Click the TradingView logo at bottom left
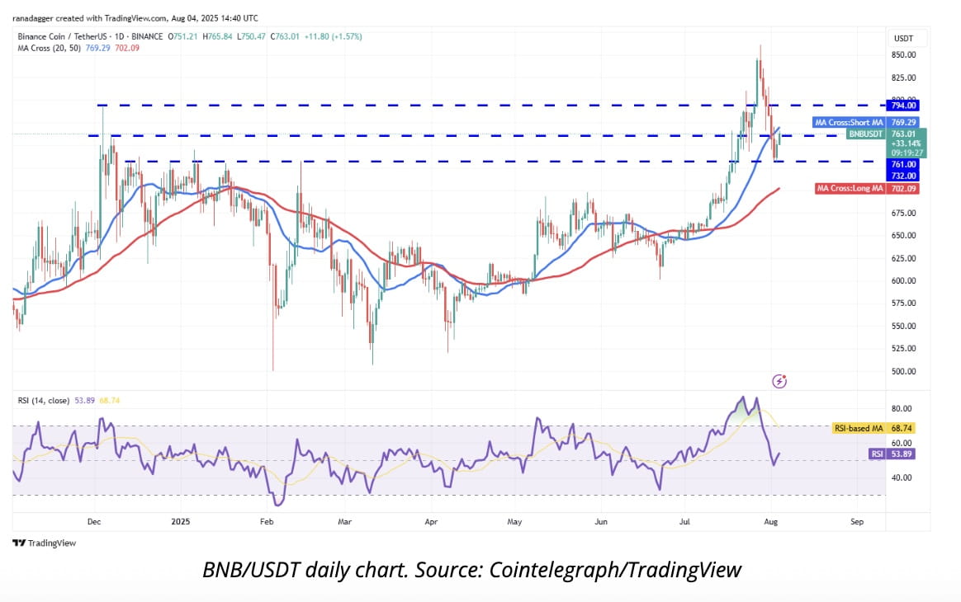961x602 pixels. (x=44, y=543)
